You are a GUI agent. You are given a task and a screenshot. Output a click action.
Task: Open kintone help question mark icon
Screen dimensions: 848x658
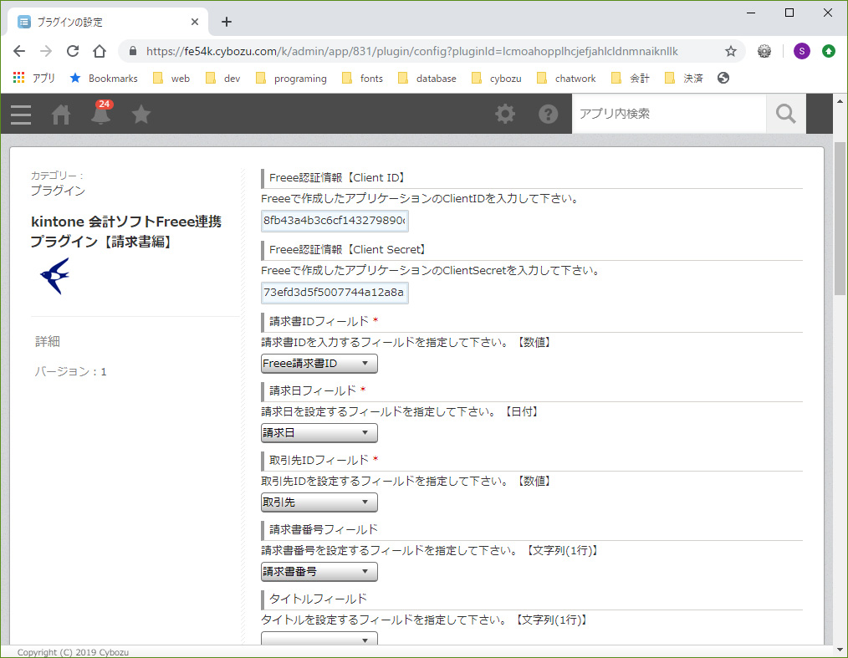click(548, 114)
